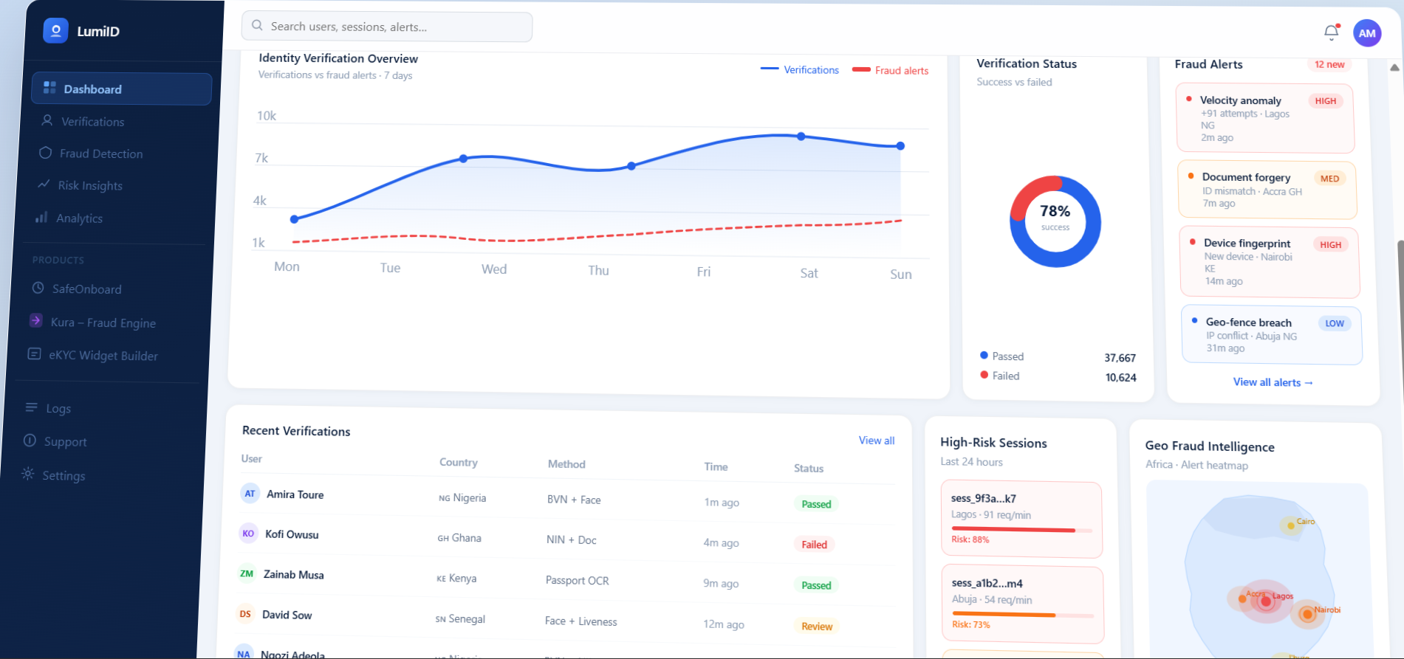
Task: Click the sess_9f3a...k7 risk progress bar
Action: coord(1021,529)
